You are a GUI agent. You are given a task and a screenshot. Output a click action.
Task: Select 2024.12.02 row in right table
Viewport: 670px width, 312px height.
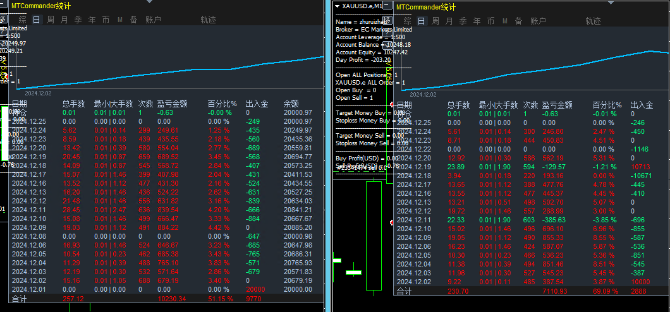pos(532,282)
